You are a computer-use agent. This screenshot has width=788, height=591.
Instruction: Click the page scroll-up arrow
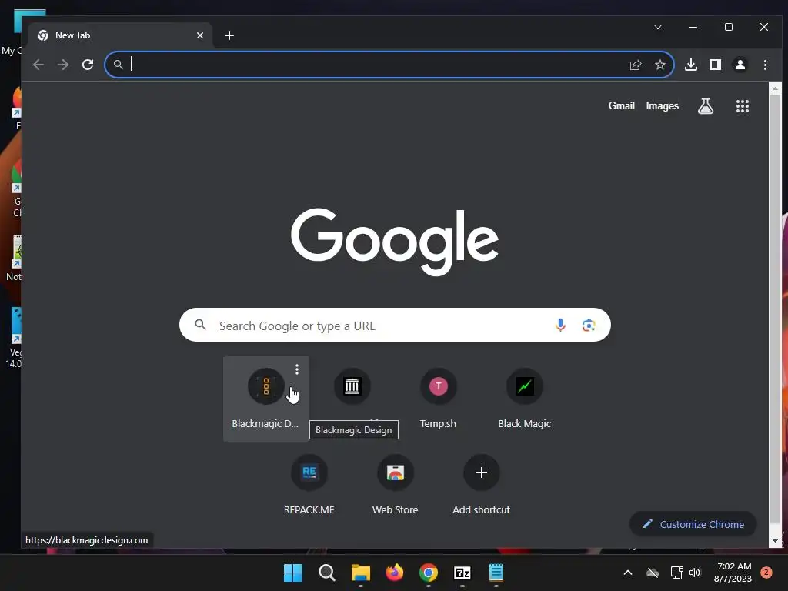click(775, 89)
